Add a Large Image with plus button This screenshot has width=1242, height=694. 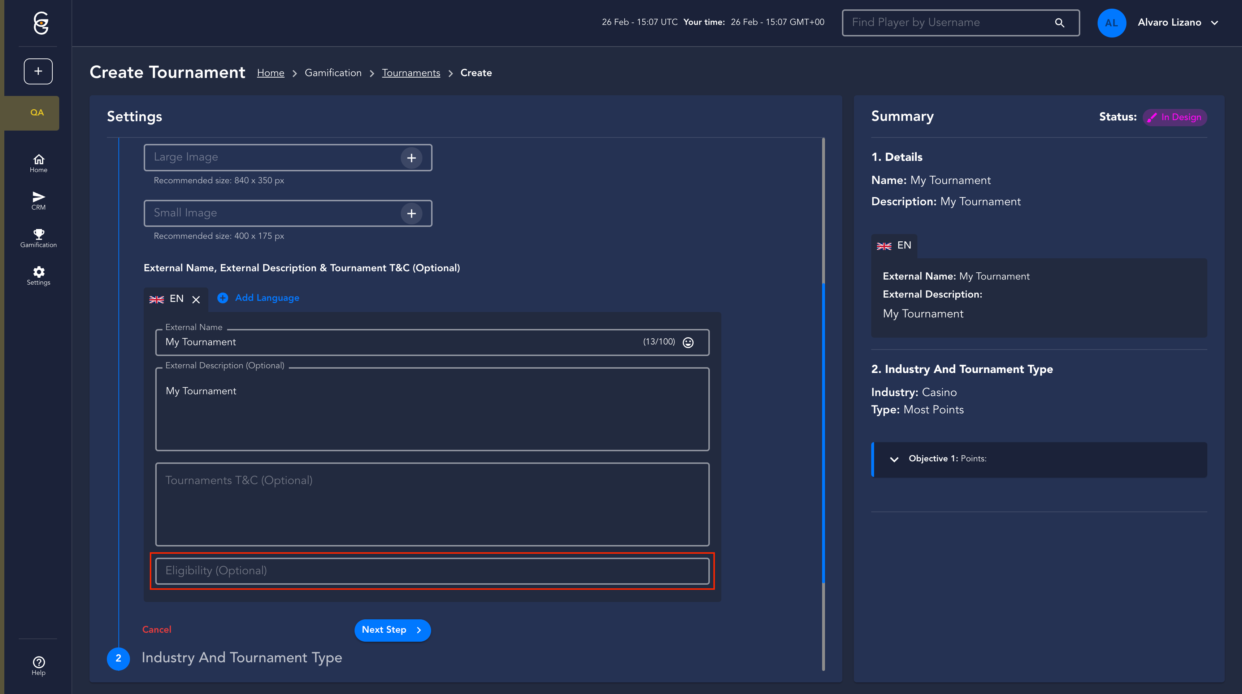pyautogui.click(x=411, y=158)
